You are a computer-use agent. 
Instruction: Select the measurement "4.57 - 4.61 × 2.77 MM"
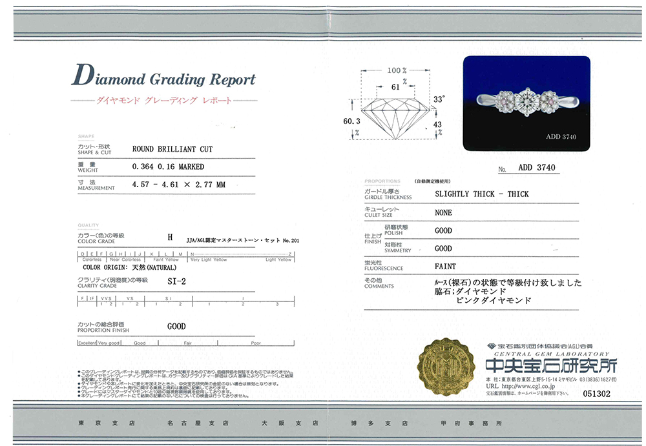pos(179,185)
